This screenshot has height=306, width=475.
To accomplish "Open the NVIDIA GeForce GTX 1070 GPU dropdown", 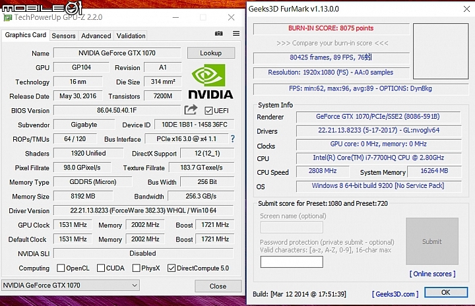I will pos(71,285).
